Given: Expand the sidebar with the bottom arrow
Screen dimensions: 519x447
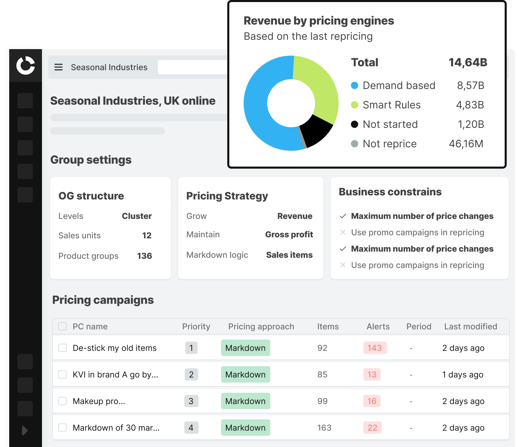Looking at the screenshot, I should [x=25, y=431].
